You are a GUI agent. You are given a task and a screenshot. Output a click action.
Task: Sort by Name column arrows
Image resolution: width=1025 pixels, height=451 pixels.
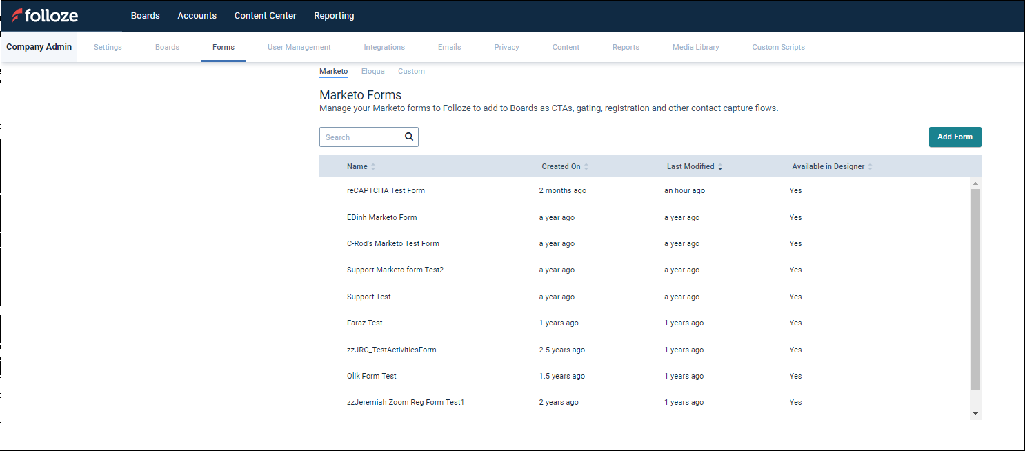point(373,167)
